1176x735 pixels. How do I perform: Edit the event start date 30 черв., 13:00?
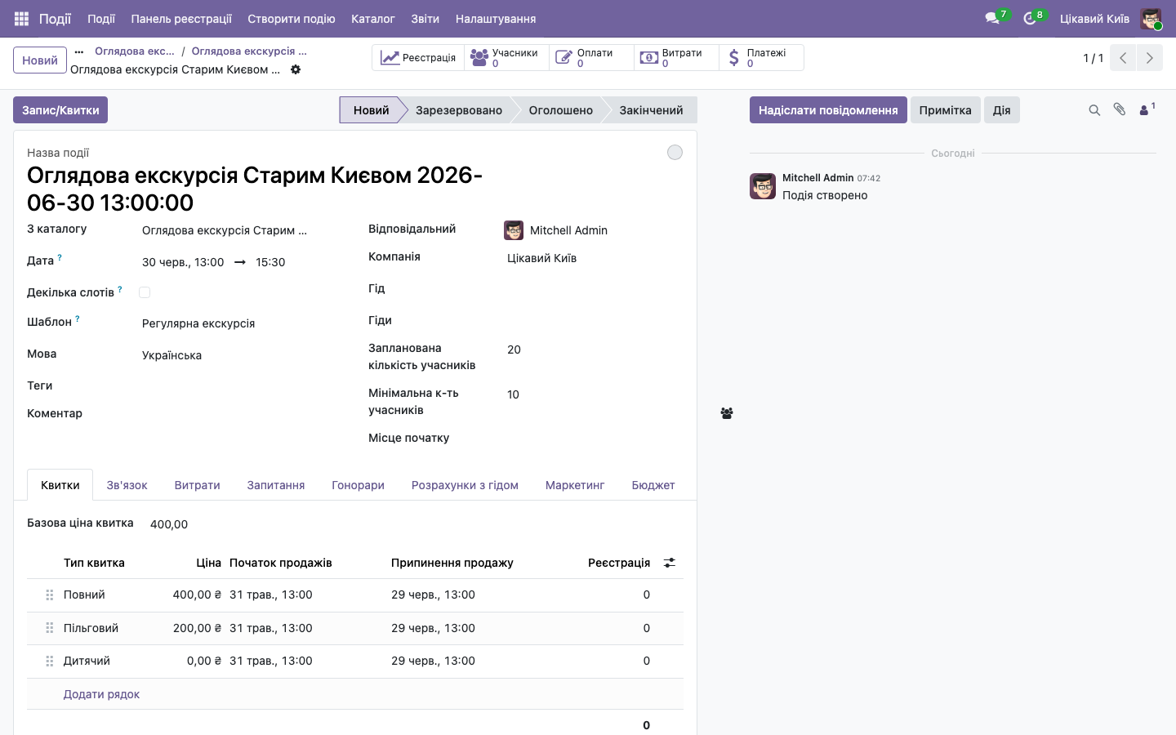[183, 262]
